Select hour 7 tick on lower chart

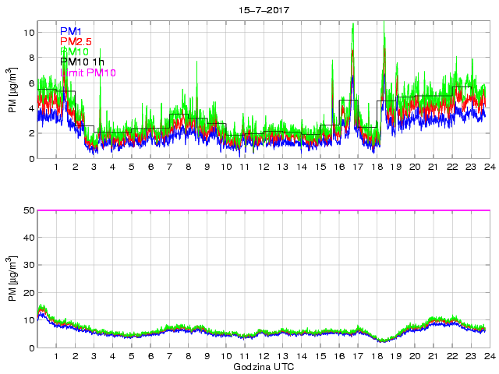[169, 356]
